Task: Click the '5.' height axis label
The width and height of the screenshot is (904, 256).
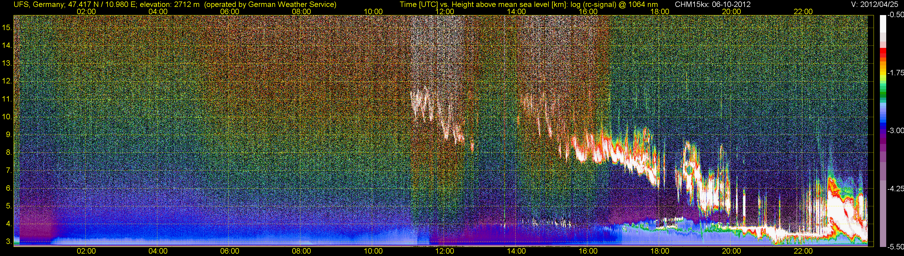Action: 9,206
